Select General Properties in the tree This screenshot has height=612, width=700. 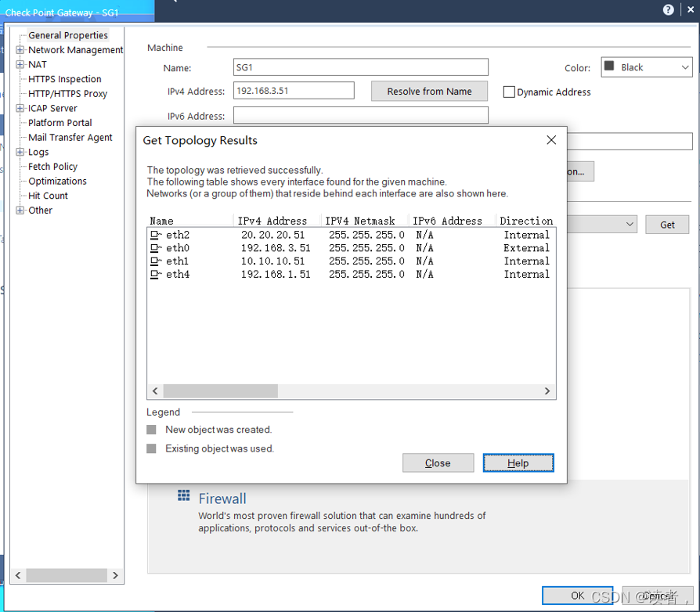(x=68, y=35)
